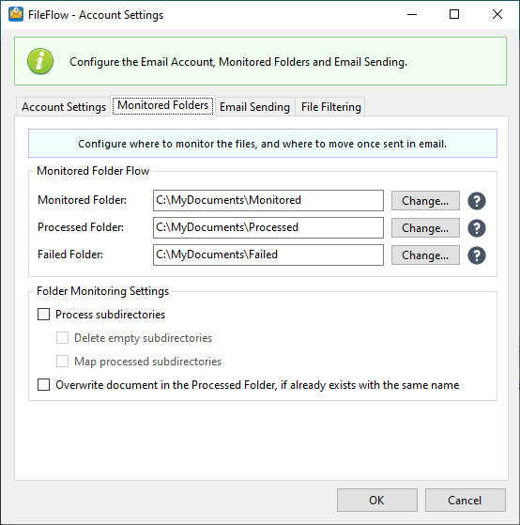Click Change button for Failed Folder
This screenshot has height=525, width=520.
pos(425,255)
